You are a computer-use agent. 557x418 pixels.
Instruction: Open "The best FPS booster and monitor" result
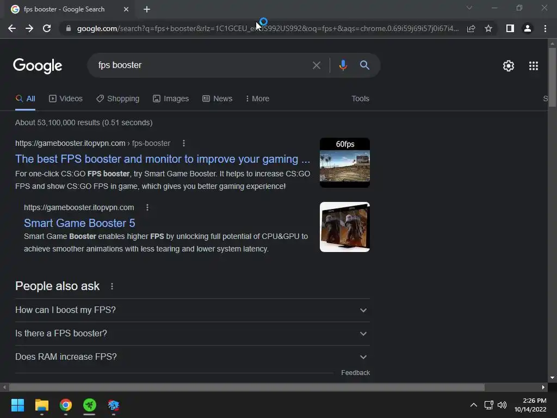point(162,159)
